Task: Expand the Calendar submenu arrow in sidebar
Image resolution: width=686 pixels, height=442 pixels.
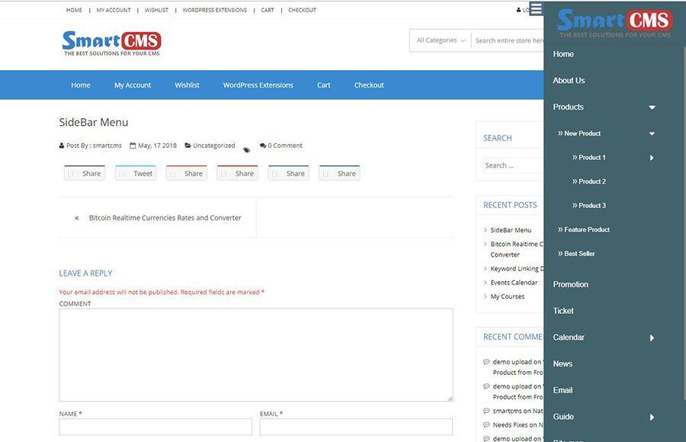Action: point(652,338)
